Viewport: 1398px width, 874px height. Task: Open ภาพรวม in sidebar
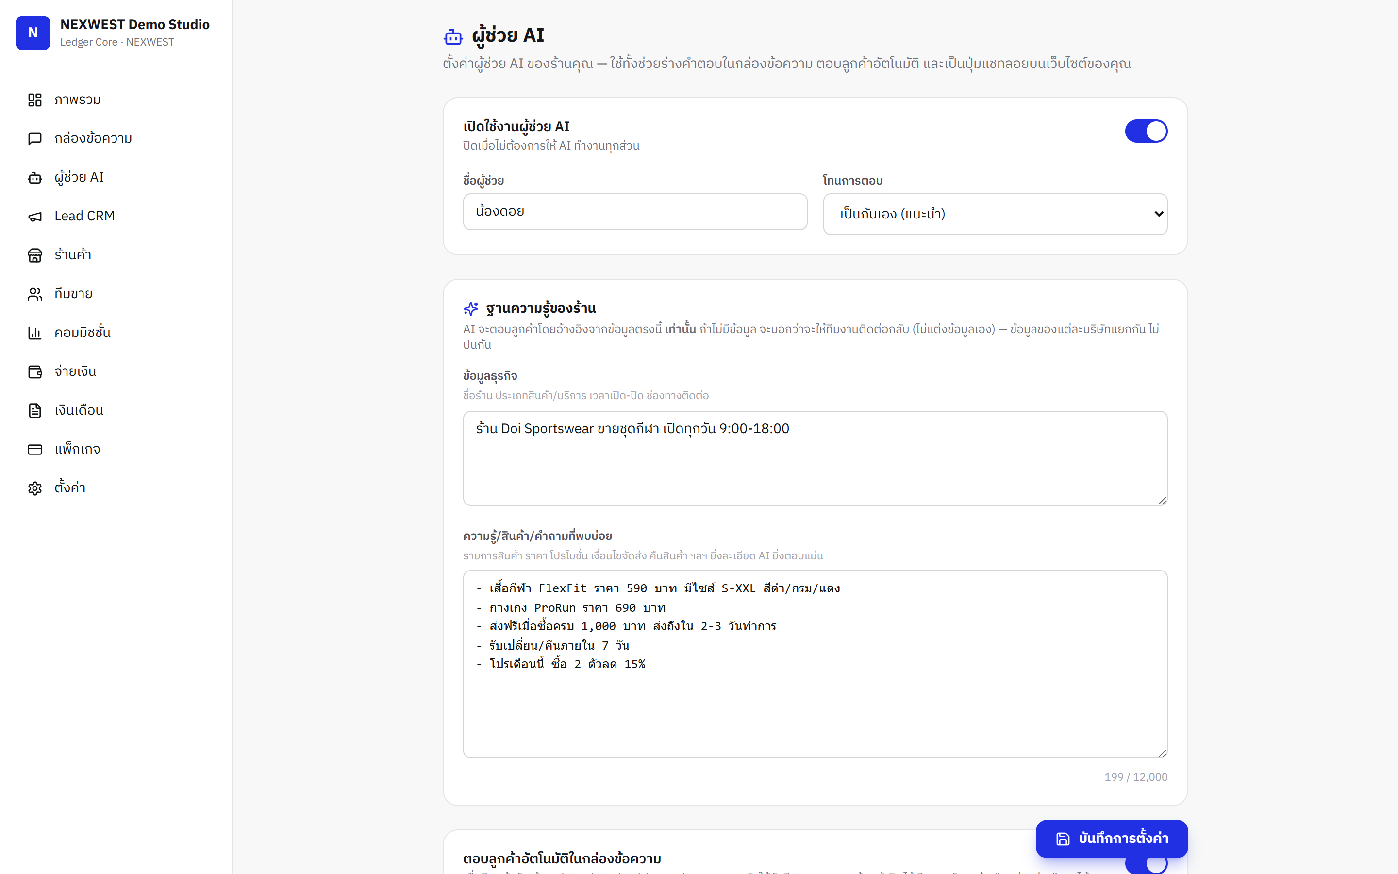[x=116, y=100]
